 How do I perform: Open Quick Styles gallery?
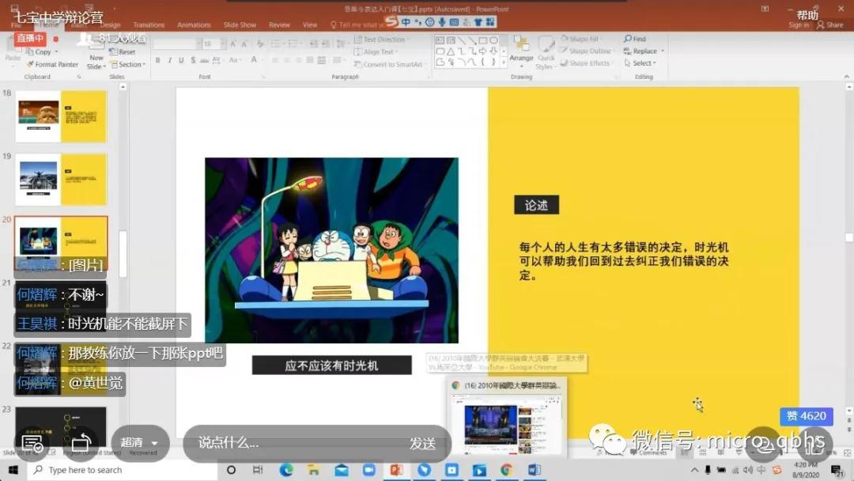[546, 52]
